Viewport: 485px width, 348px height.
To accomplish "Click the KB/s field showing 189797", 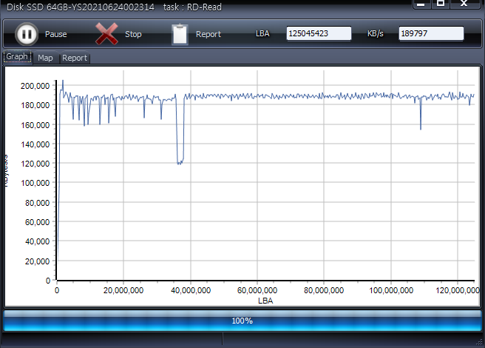I will [431, 33].
